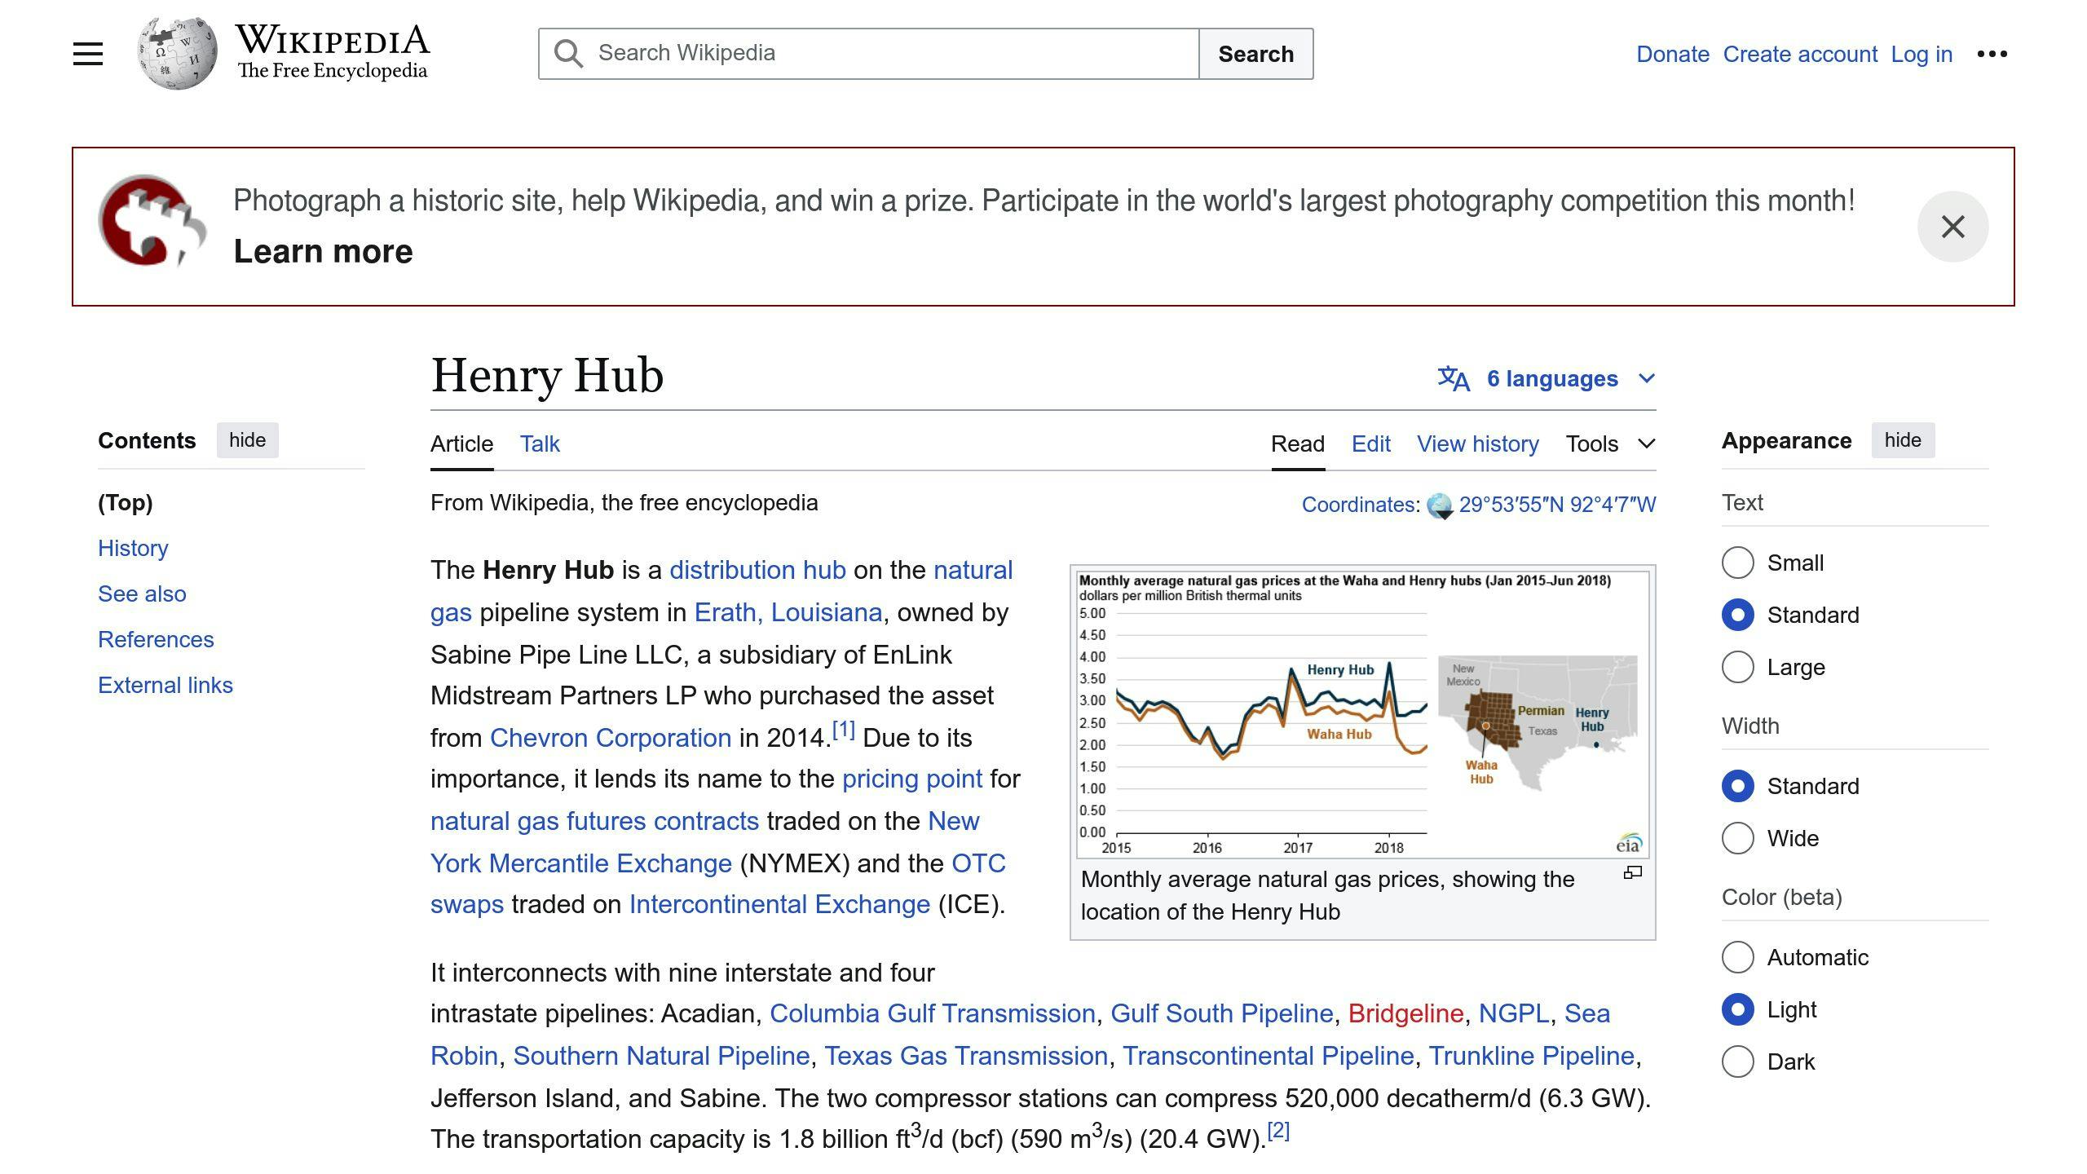
Task: Open Trunkline Pipeline link
Action: (x=1532, y=1056)
